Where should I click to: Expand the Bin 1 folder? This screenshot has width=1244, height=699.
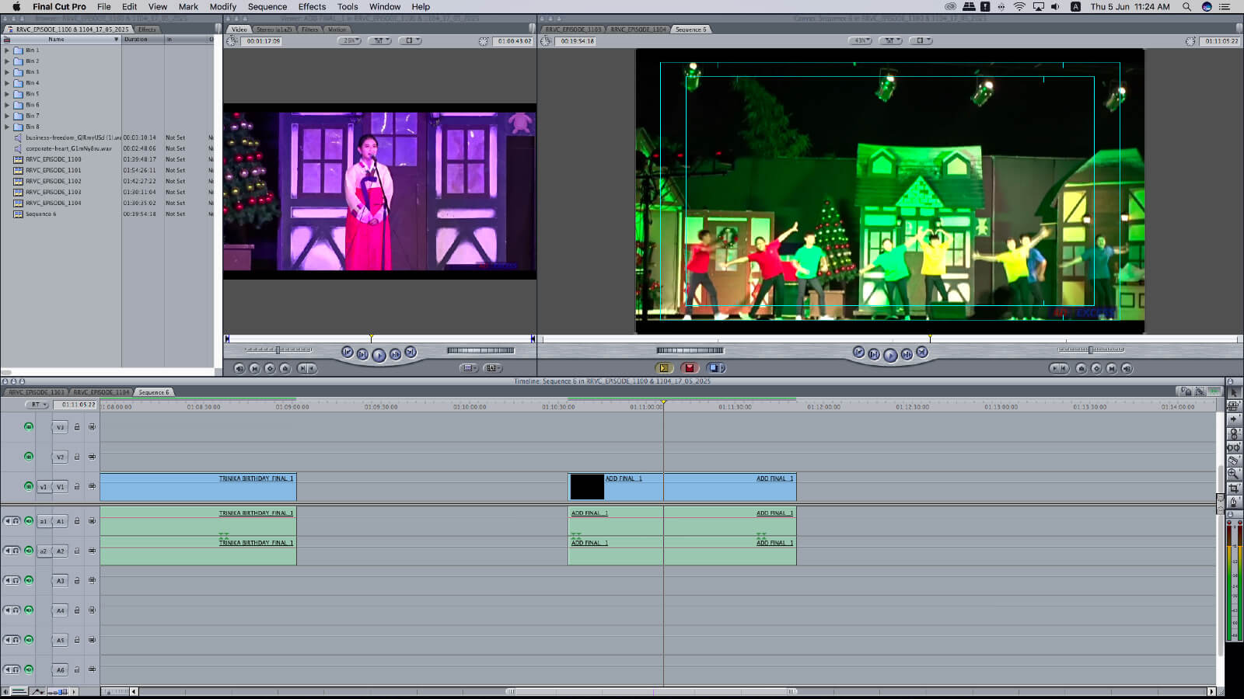pyautogui.click(x=7, y=50)
